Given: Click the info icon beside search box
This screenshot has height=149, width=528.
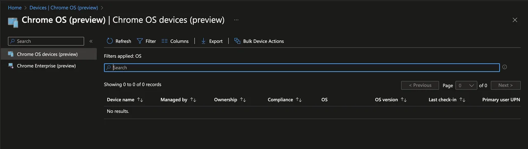Looking at the screenshot, I should [504, 67].
